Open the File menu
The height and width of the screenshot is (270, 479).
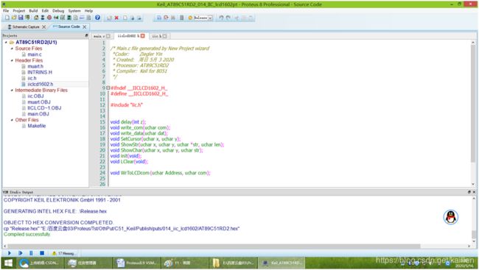[x=6, y=11]
